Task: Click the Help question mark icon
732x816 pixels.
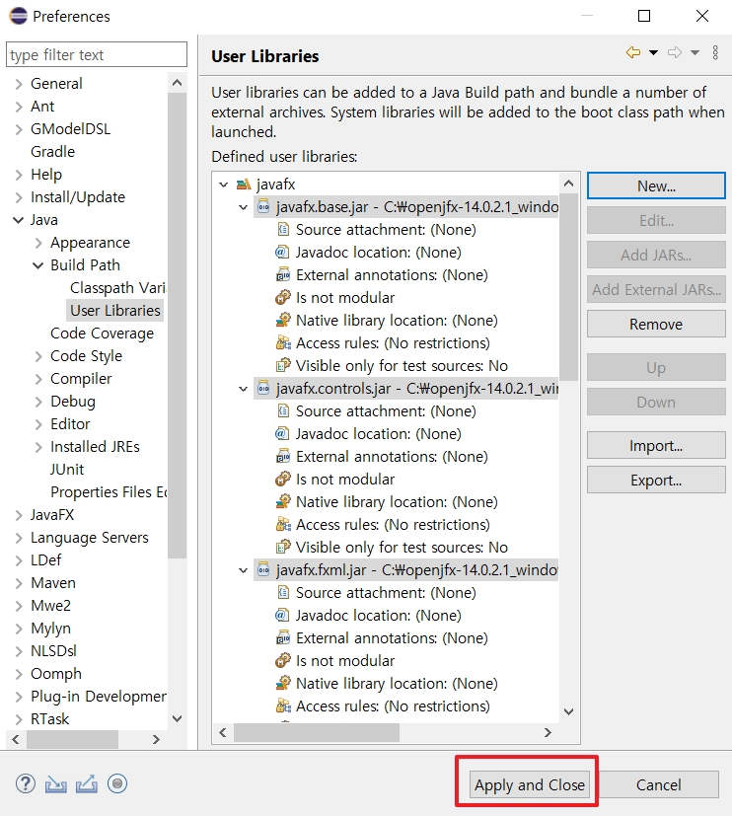Action: [x=26, y=783]
